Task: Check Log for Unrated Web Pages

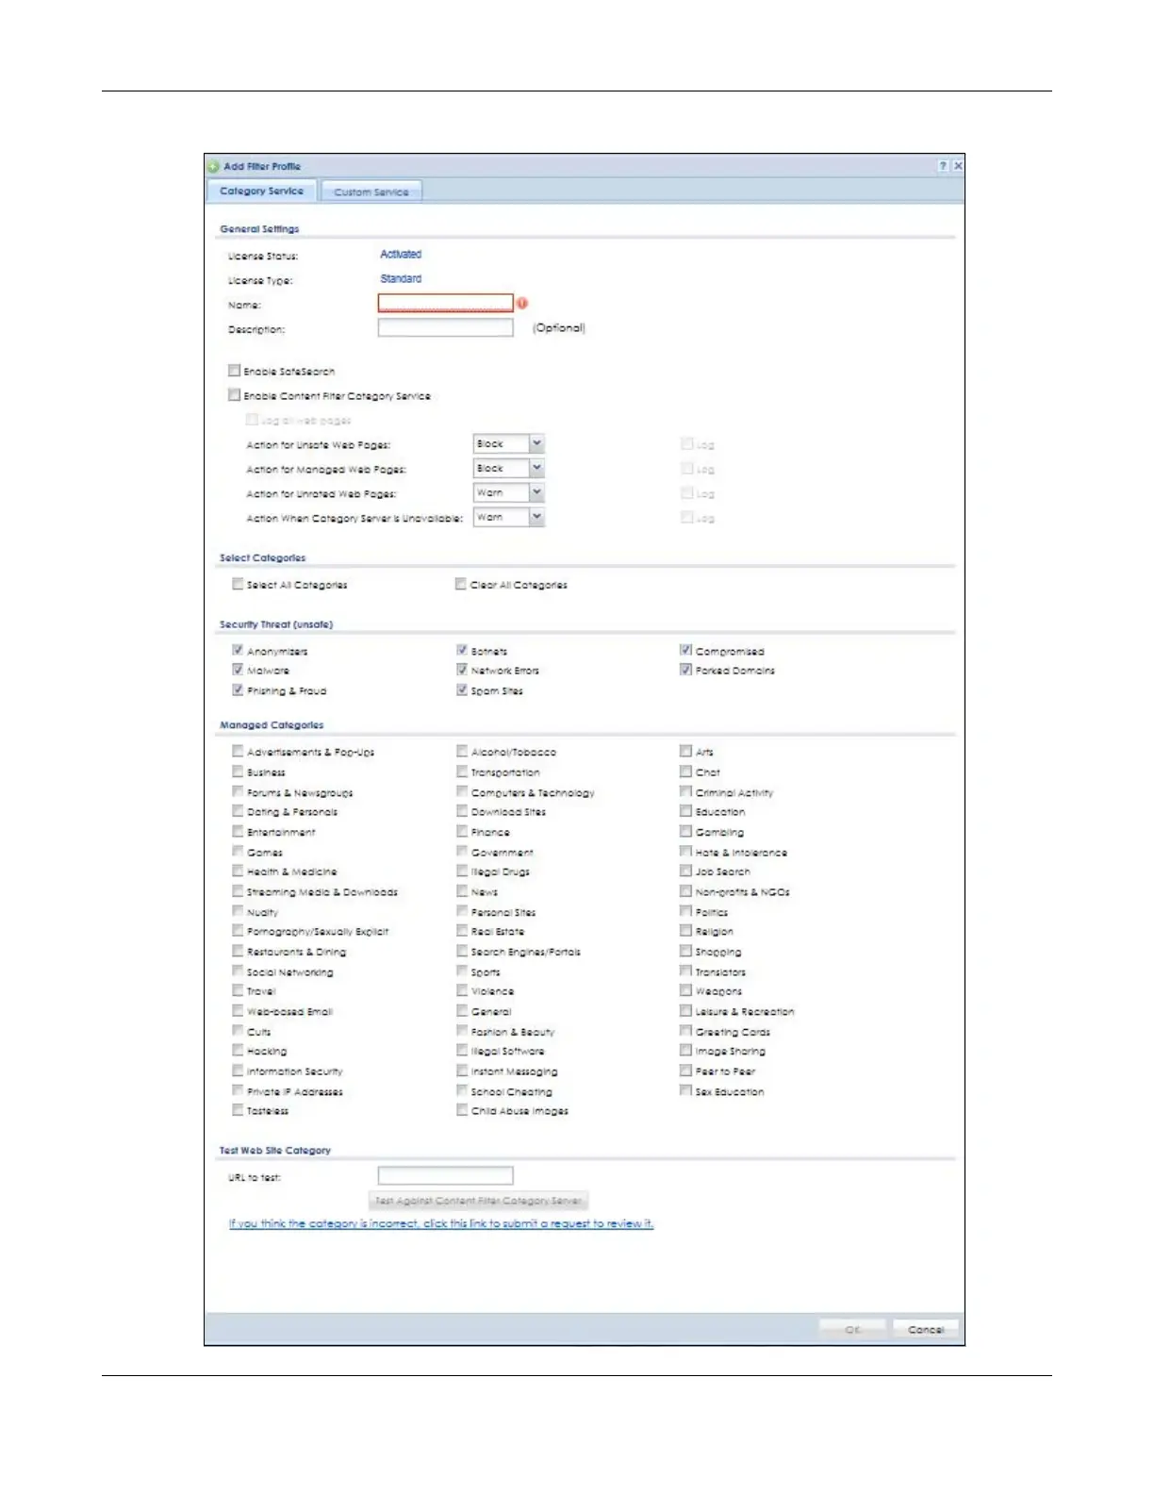Action: 687,492
